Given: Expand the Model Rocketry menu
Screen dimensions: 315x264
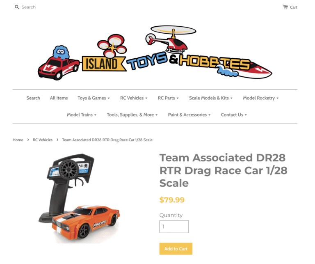Looking at the screenshot, I should pyautogui.click(x=261, y=98).
